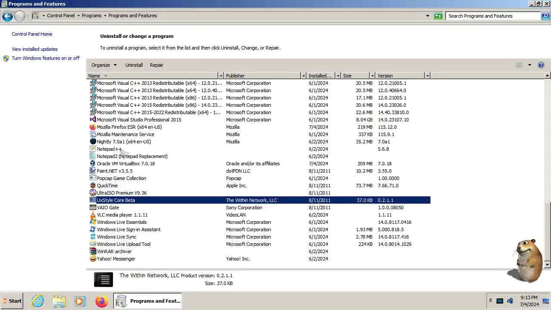Click the Search Programs and Features box

[493, 16]
